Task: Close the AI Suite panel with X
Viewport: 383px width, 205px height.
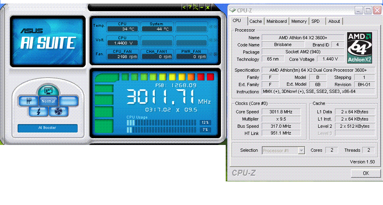Action: tap(208, 7)
